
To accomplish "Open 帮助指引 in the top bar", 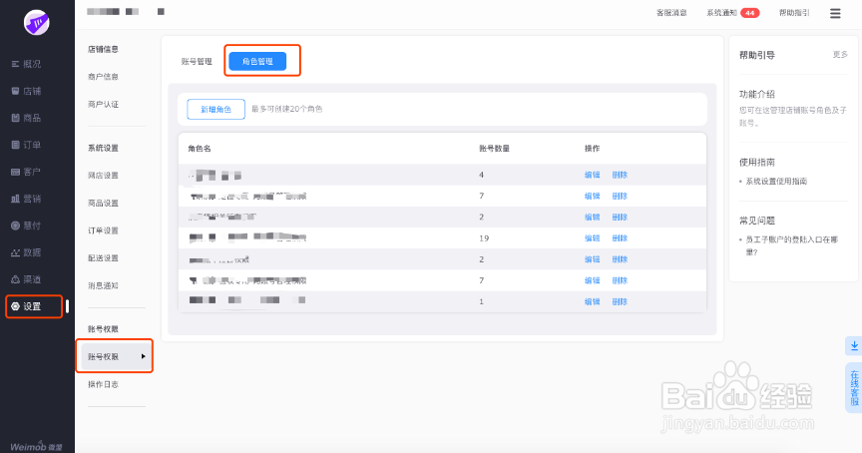I will (794, 13).
